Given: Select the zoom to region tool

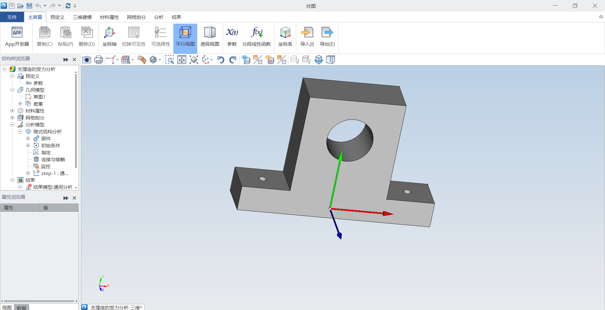Looking at the screenshot, I should (x=170, y=60).
